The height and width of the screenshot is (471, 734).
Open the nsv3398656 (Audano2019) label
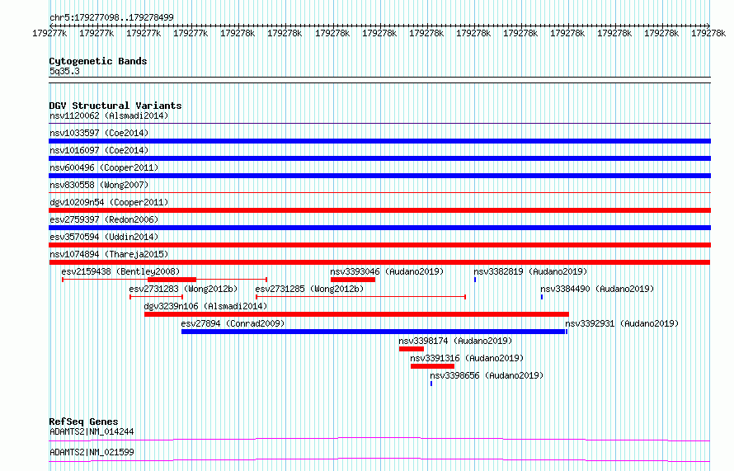tap(487, 375)
